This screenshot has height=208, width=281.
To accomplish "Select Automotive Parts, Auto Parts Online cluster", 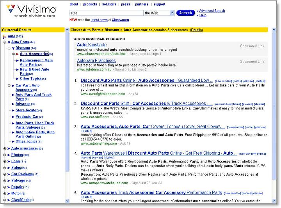I will pos(35,134).
